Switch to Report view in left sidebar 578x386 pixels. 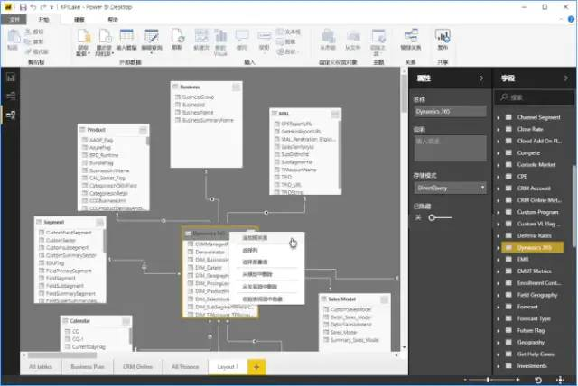(11, 78)
